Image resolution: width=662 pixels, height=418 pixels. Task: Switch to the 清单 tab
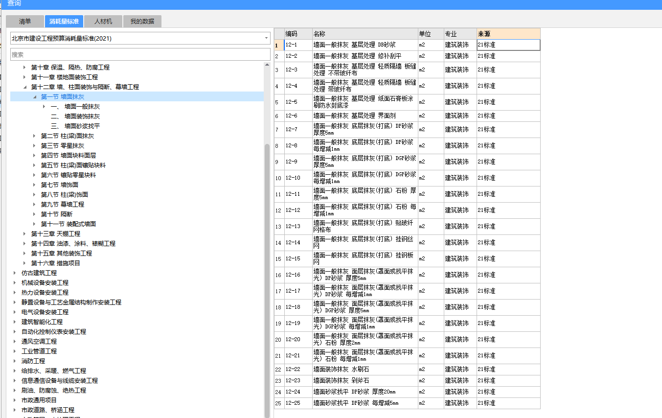click(x=25, y=22)
